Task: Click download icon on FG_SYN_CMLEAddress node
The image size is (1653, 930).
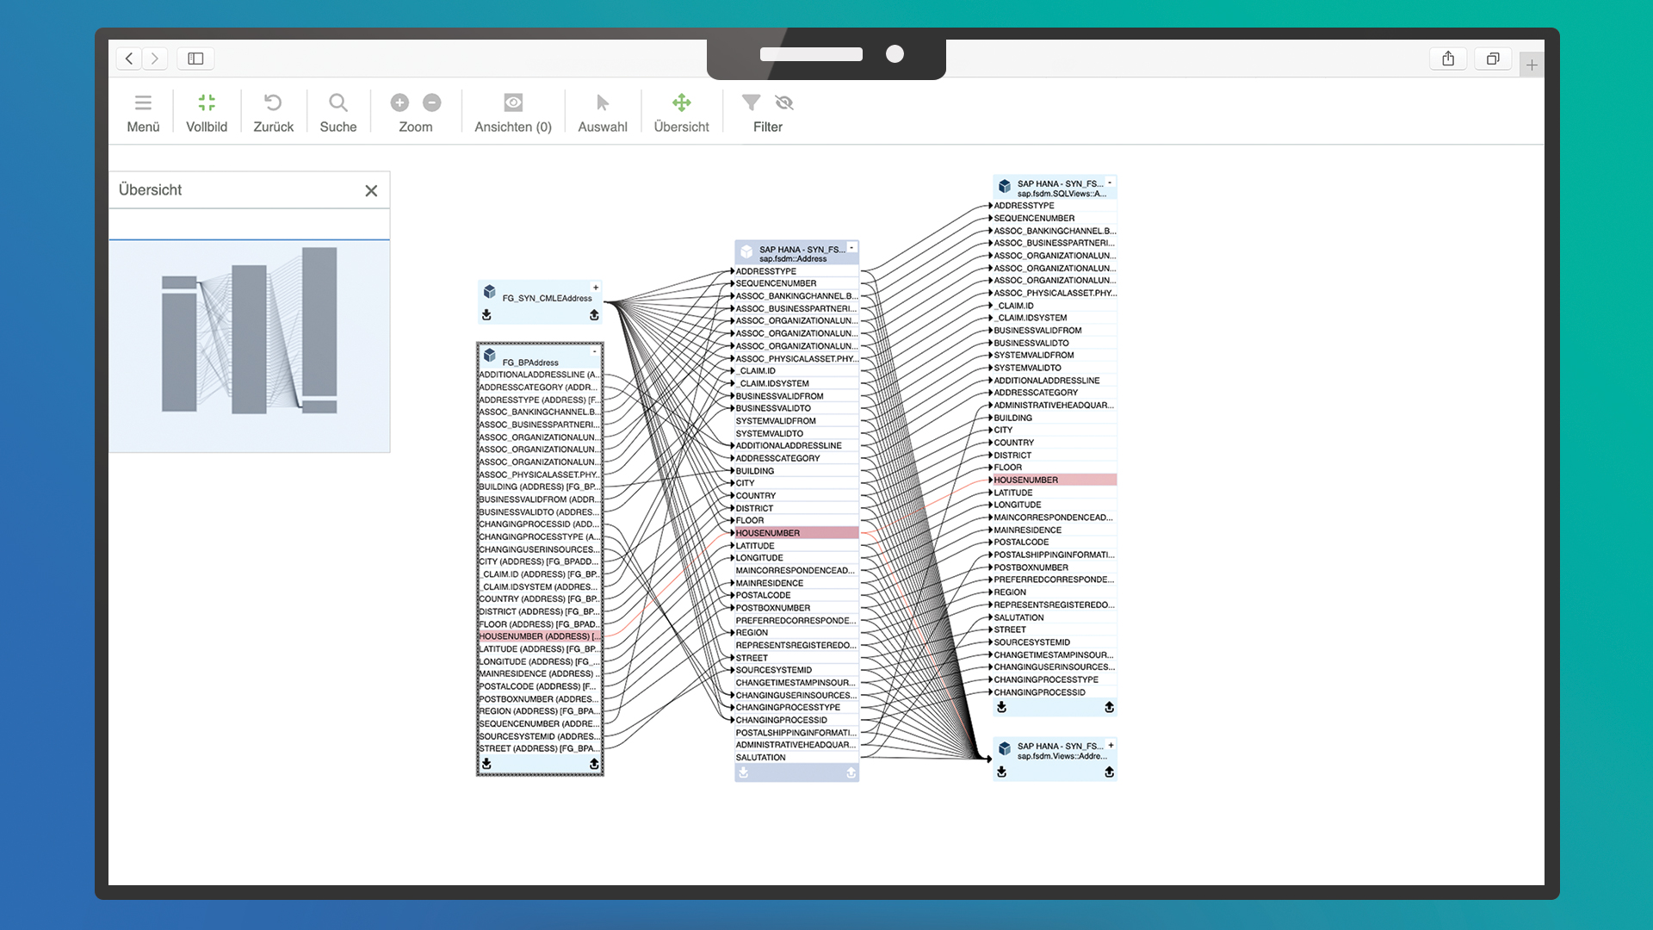Action: coord(486,315)
